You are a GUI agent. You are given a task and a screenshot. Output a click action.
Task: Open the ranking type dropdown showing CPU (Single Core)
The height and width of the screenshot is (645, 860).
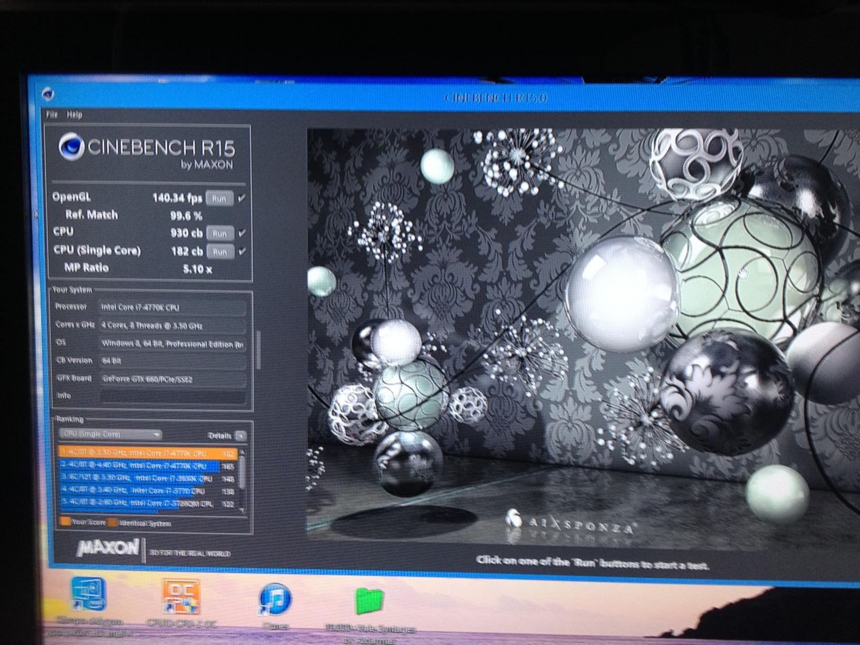110,435
